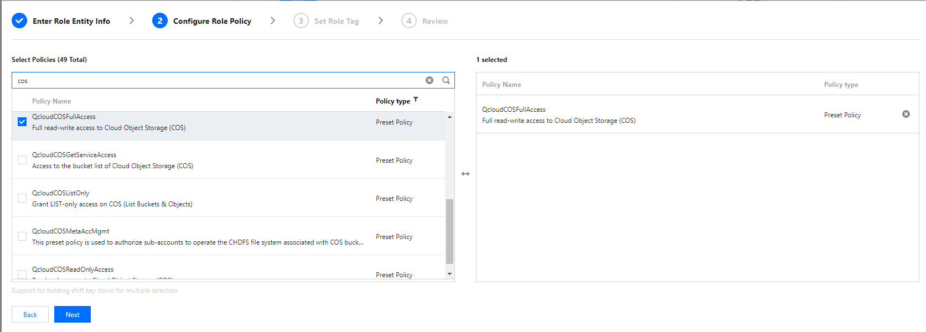Viewport: 926px width, 332px height.
Task: Select the QcloudCOSListOnly checkbox
Action: pyautogui.click(x=22, y=198)
